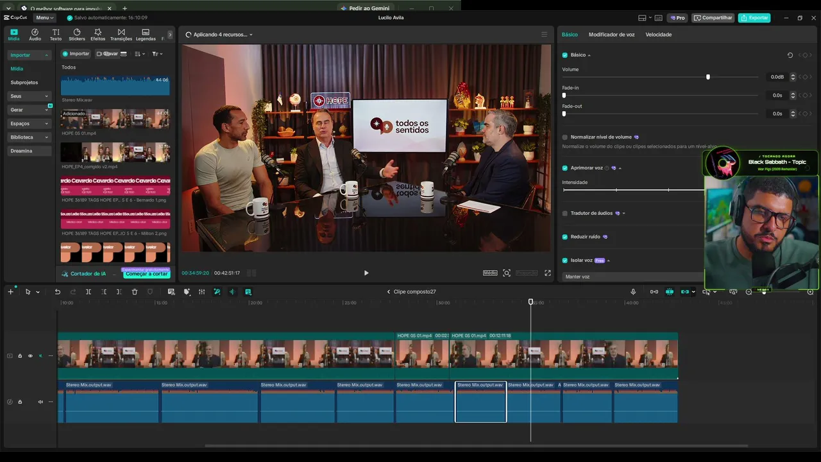This screenshot has height=462, width=821.
Task: Switch to Modificador de voz tab
Action: [x=611, y=35]
